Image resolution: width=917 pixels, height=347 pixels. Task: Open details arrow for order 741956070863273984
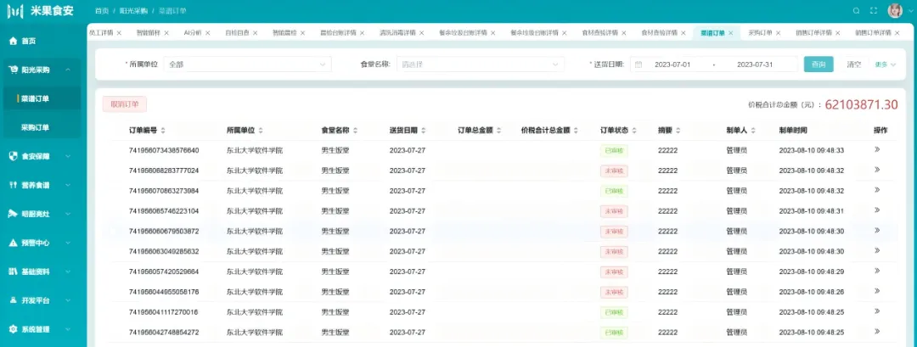pos(877,190)
